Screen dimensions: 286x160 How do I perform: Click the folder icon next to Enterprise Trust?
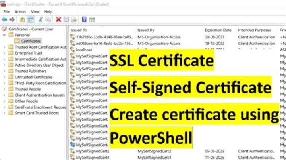tap(11, 53)
